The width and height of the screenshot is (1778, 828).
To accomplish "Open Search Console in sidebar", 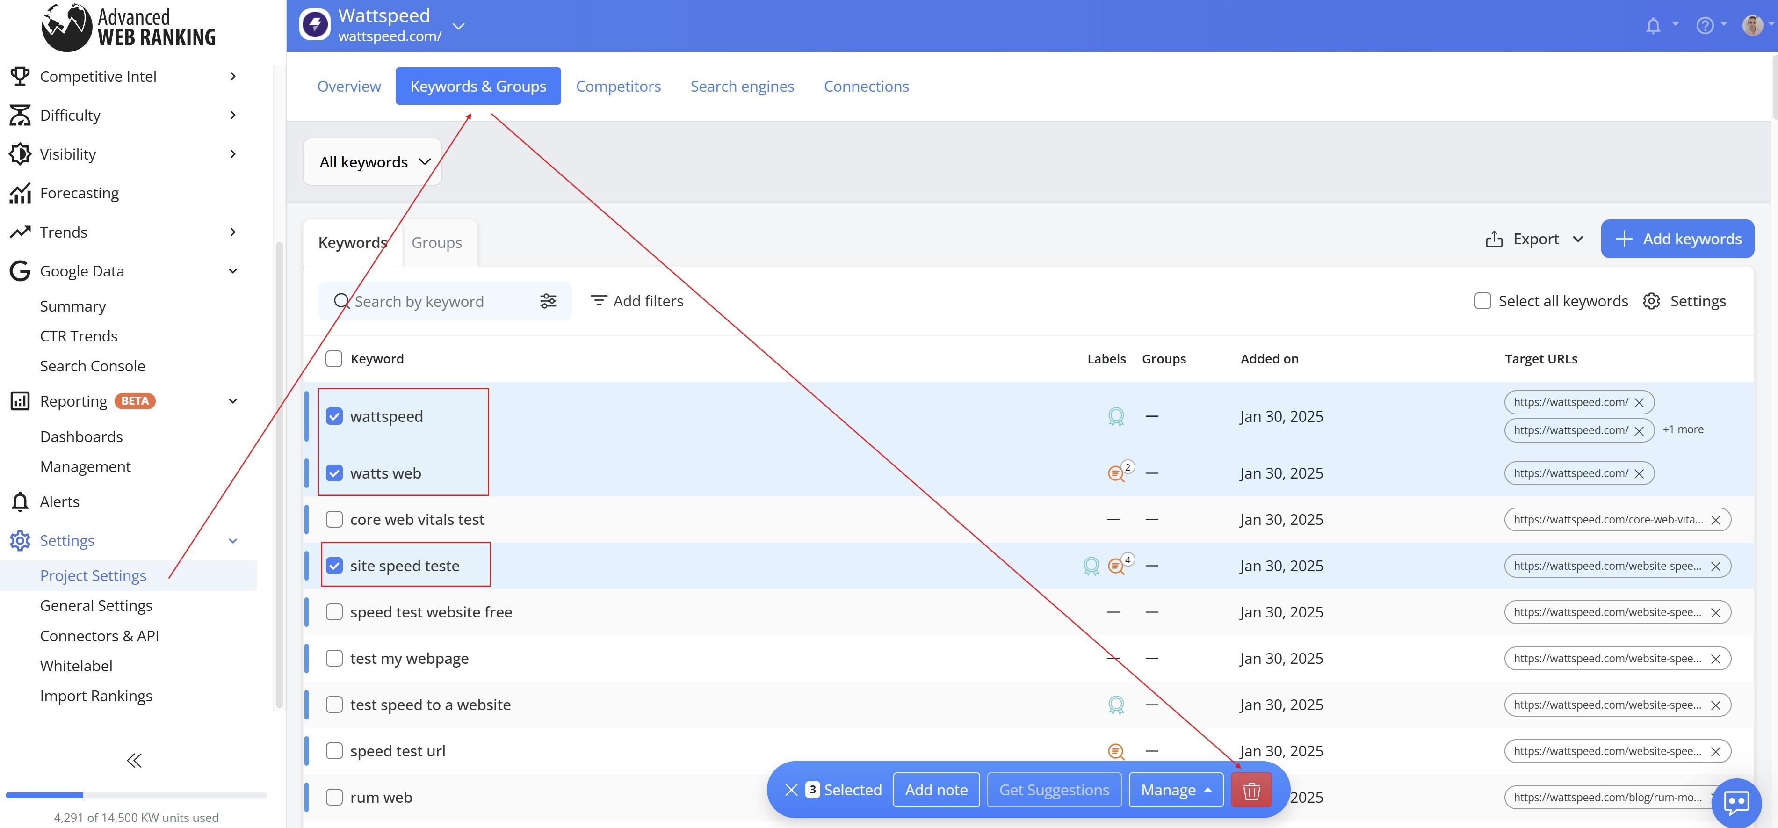I will [93, 366].
